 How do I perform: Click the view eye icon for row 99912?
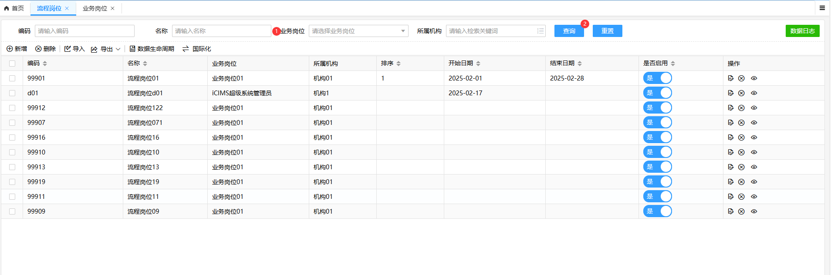pyautogui.click(x=754, y=108)
